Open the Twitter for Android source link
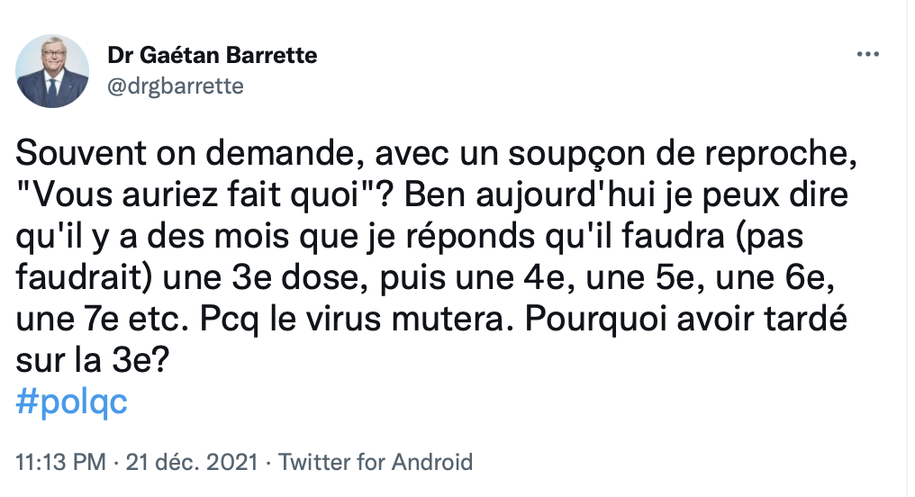Viewport: 915px width, 497px height. point(376,462)
